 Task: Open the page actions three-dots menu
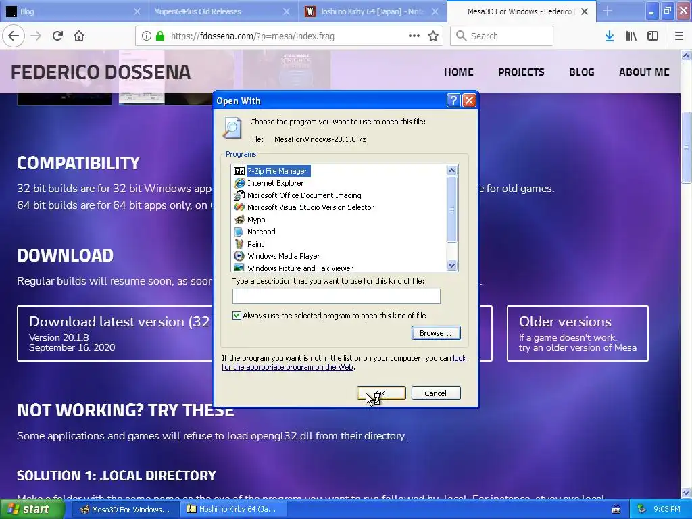pyautogui.click(x=414, y=36)
